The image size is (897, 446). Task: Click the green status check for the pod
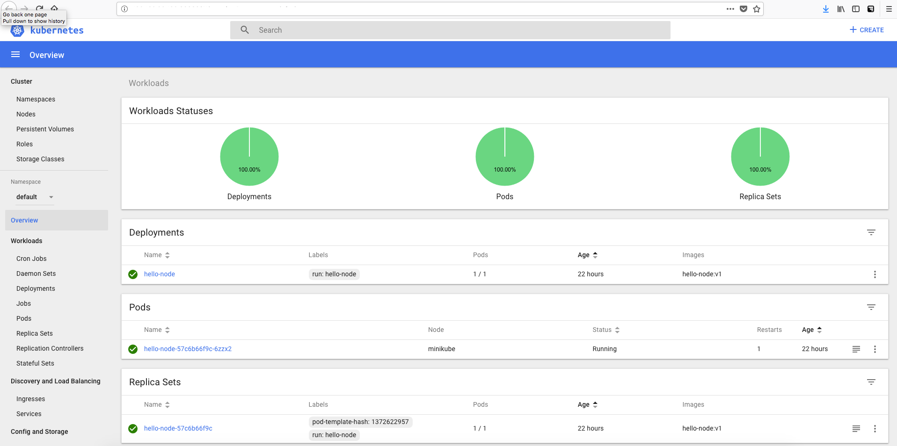click(x=133, y=349)
